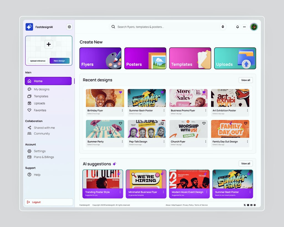Screen dimensions: 284x227
Task: Click the Family Day Out Design thumbnail
Action: 230,129
